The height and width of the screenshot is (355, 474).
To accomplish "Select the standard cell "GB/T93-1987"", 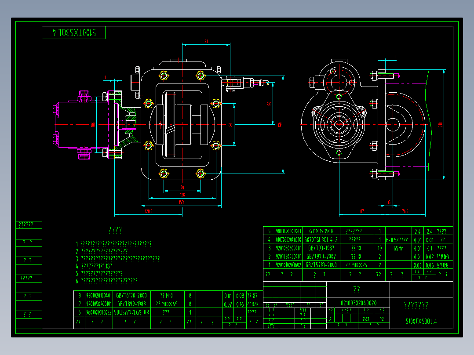I will point(321,248).
